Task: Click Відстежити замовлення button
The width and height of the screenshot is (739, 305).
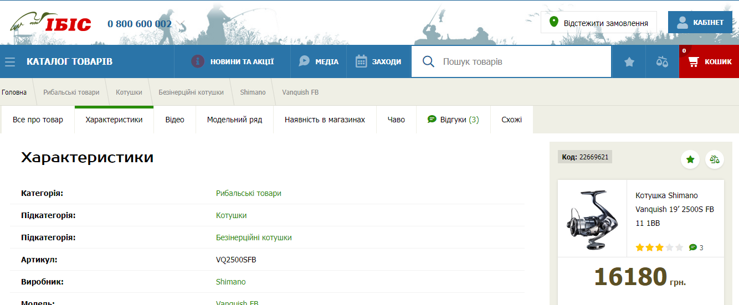Action: (x=598, y=23)
